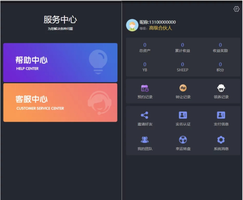Tap the SHEEP balance entry
The width and height of the screenshot is (243, 200).
click(183, 67)
